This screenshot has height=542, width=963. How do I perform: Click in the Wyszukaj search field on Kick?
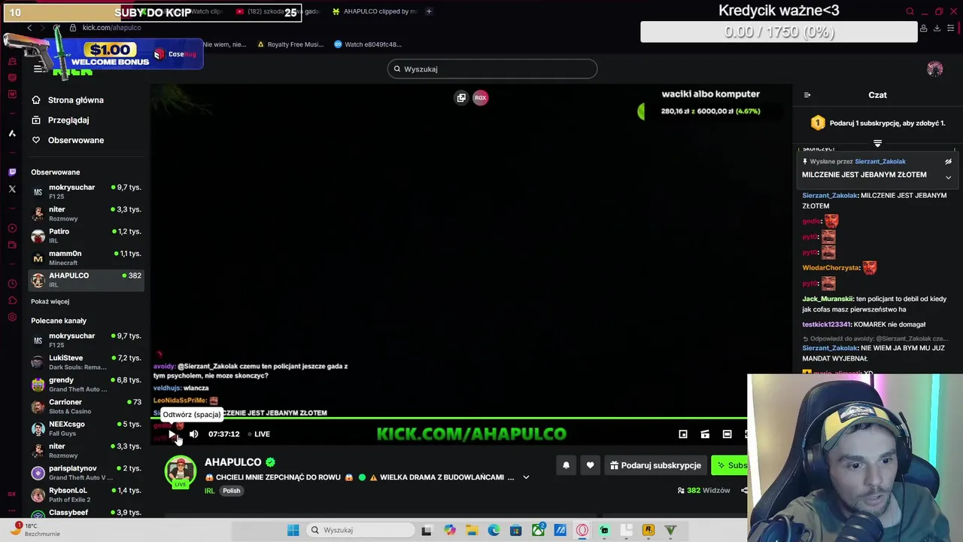(492, 69)
